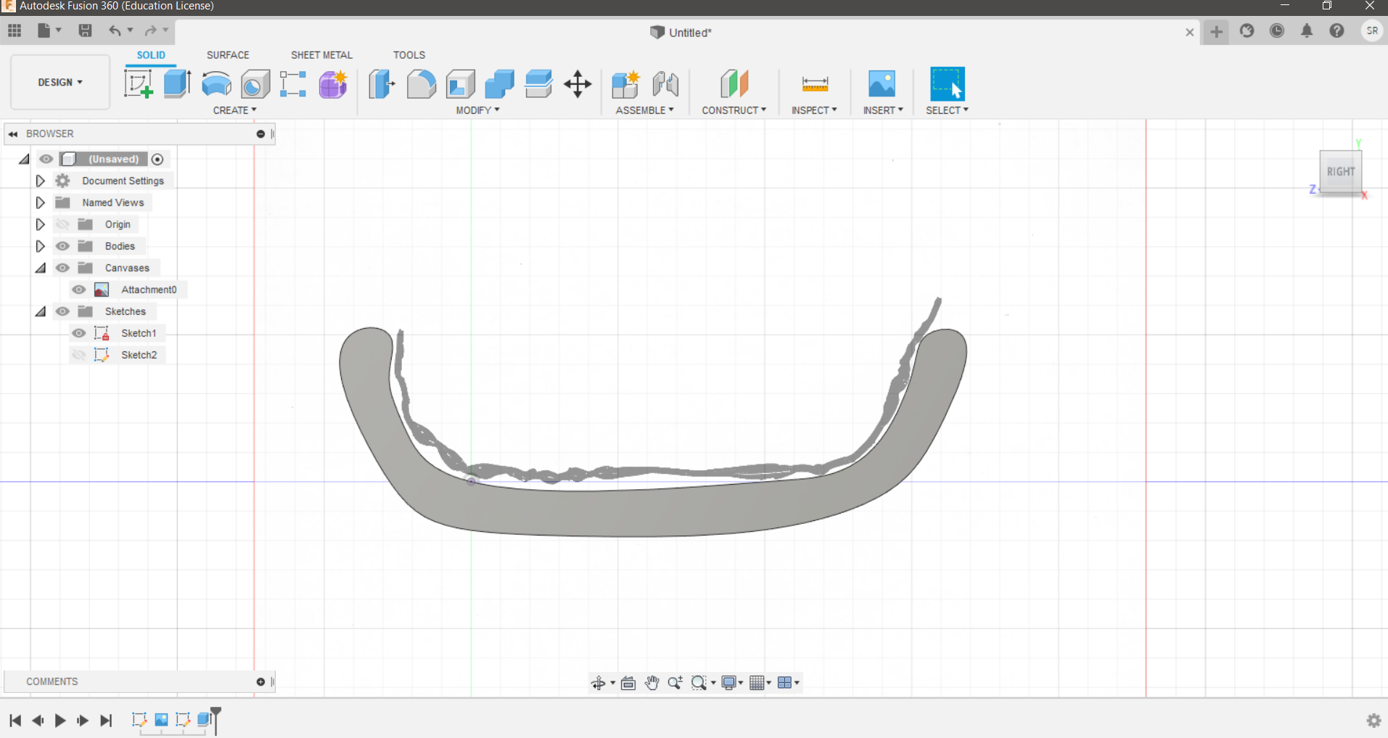Open the Construct dropdown menu
The height and width of the screenshot is (738, 1388).
(x=734, y=110)
